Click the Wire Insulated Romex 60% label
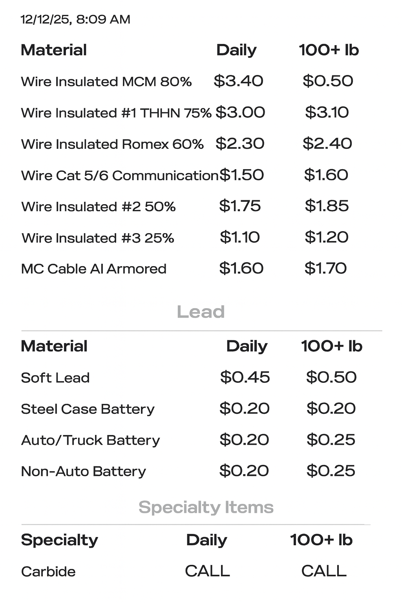Image resolution: width=402 pixels, height=603 pixels. [112, 144]
